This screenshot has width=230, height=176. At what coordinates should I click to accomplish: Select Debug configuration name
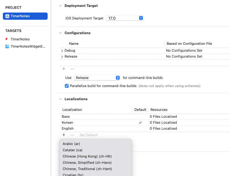70,50
